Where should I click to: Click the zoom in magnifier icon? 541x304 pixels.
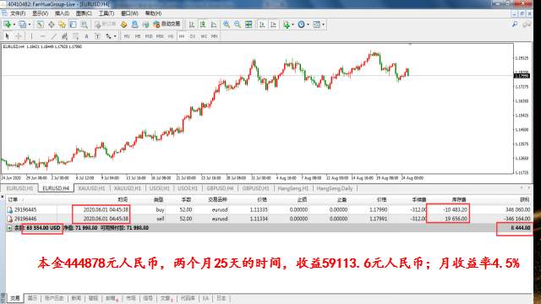[x=227, y=24]
